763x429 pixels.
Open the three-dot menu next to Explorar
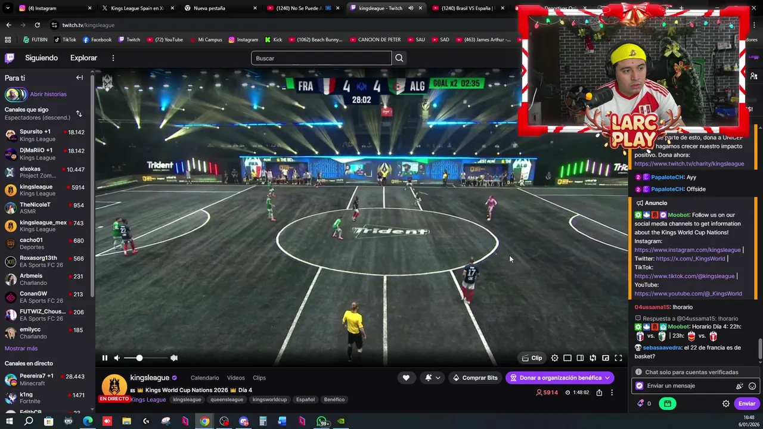113,58
